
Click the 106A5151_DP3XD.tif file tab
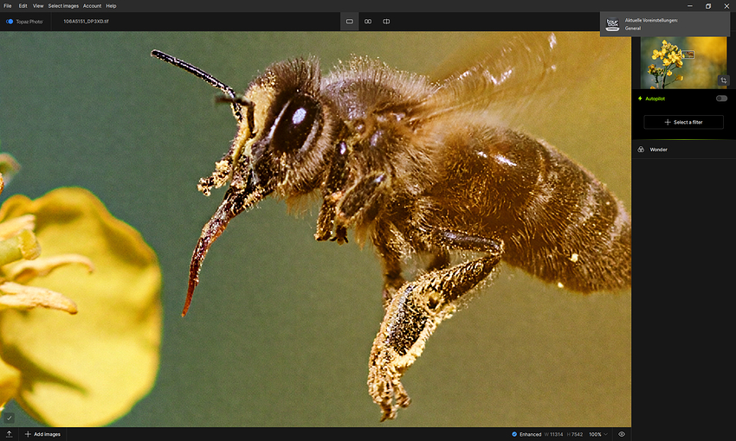[86, 22]
